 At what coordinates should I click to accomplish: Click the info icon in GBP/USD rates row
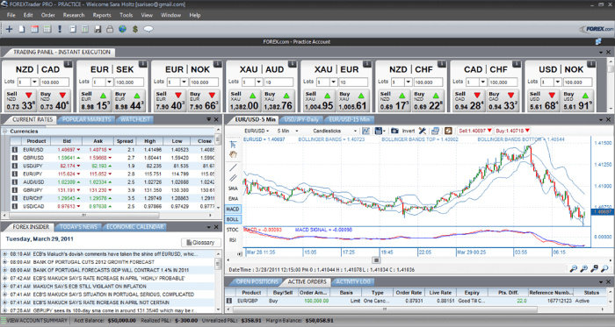15,158
